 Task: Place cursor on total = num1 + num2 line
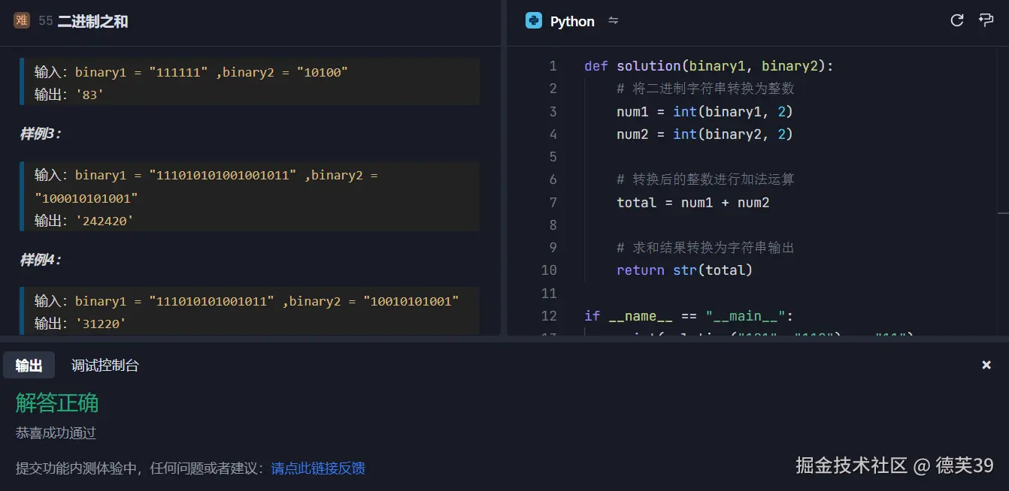pos(693,203)
